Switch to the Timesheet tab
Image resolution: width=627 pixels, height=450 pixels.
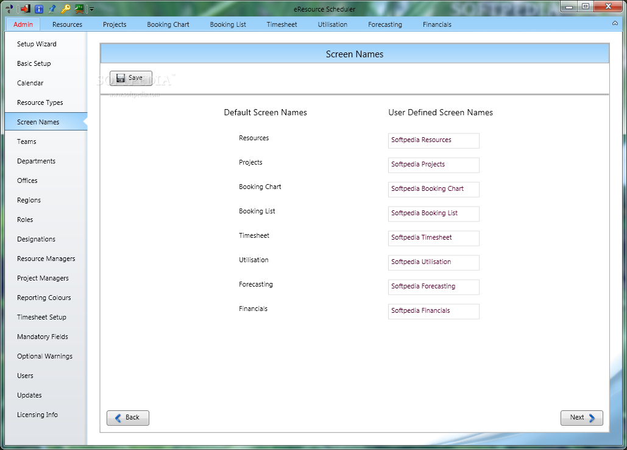pyautogui.click(x=282, y=24)
